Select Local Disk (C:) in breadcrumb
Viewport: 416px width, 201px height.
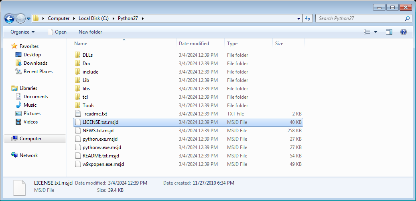point(93,18)
